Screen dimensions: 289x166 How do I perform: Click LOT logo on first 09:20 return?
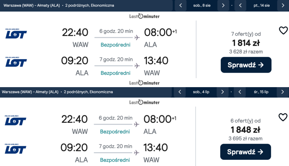pos(16,62)
